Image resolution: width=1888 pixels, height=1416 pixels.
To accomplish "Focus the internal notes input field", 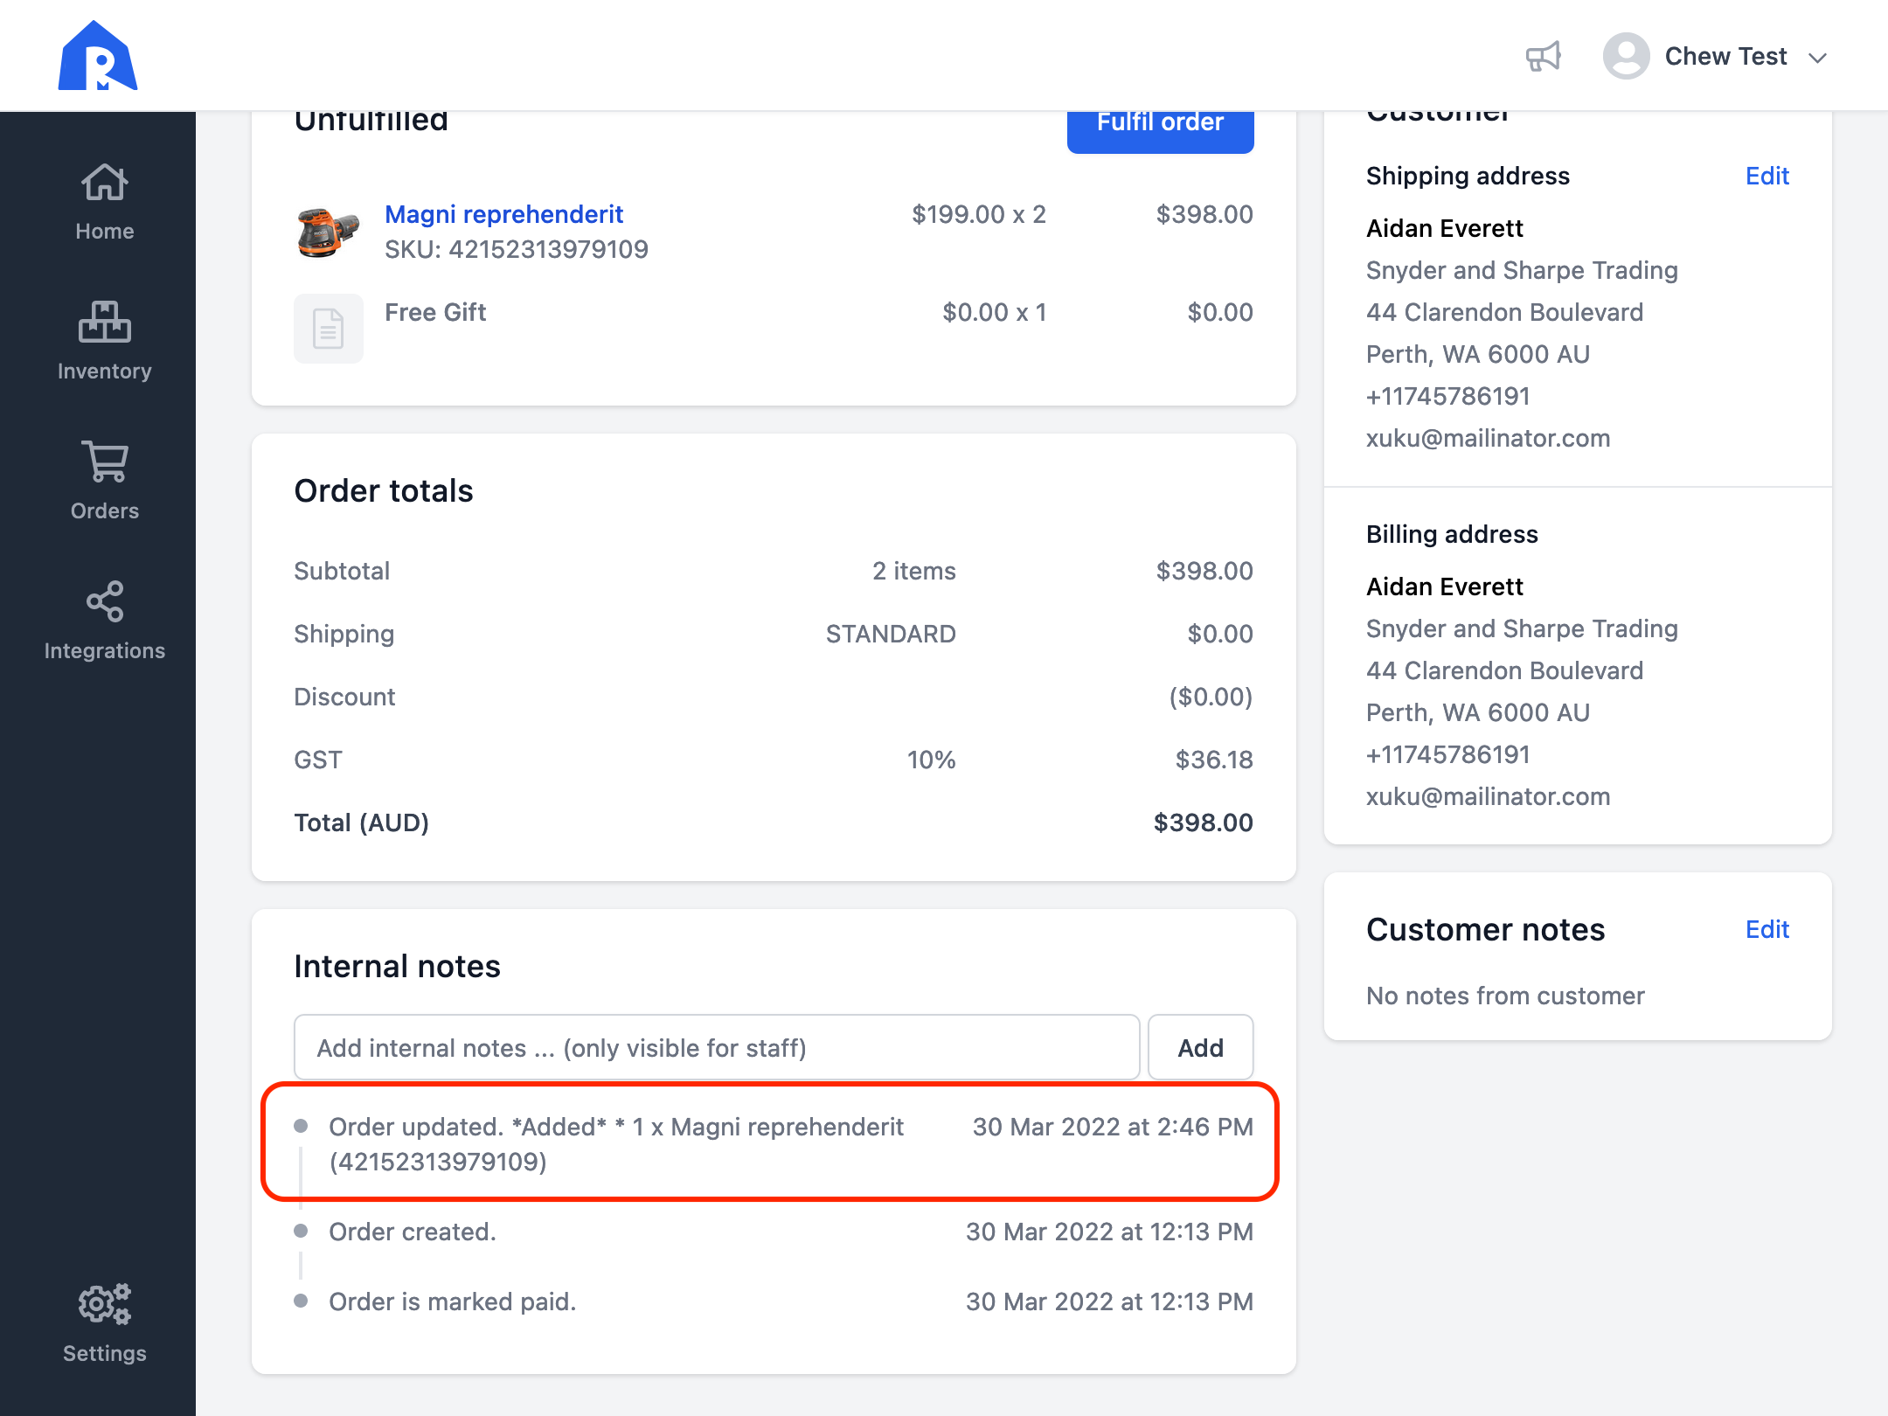I will pyautogui.click(x=716, y=1047).
